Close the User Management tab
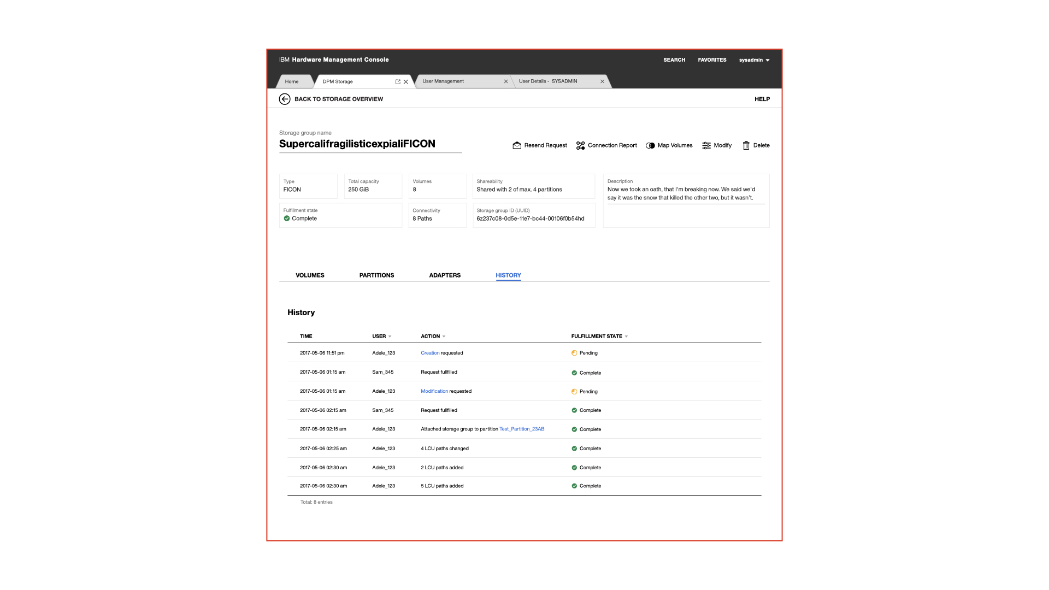This screenshot has width=1049, height=590. point(505,81)
